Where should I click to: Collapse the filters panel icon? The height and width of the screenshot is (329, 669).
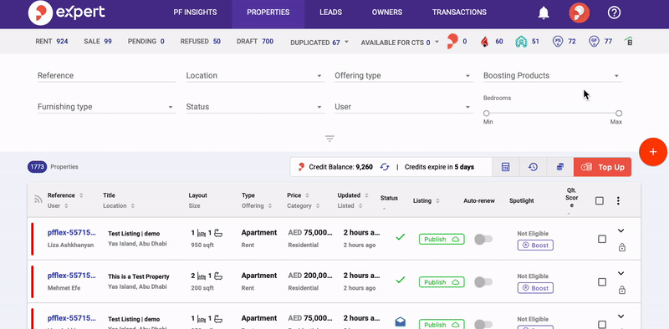329,139
